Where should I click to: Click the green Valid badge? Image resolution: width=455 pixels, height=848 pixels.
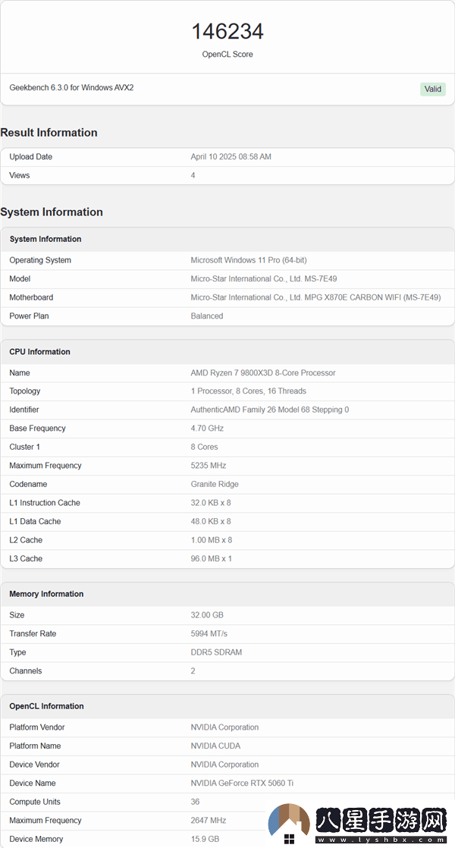432,89
